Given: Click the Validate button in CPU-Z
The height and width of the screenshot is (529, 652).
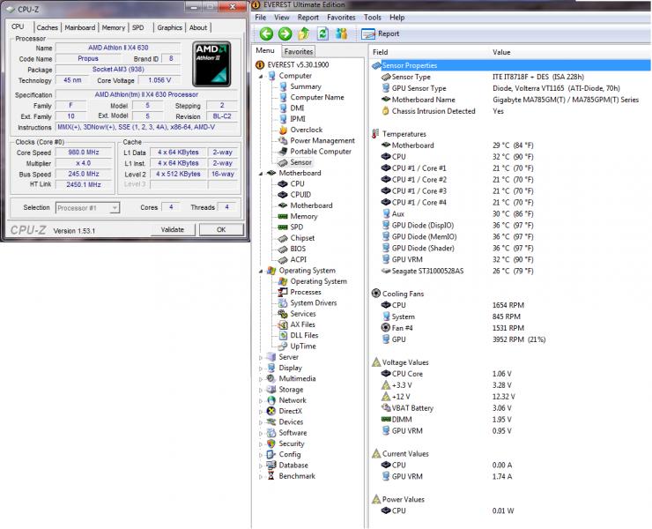Looking at the screenshot, I should tap(172, 230).
